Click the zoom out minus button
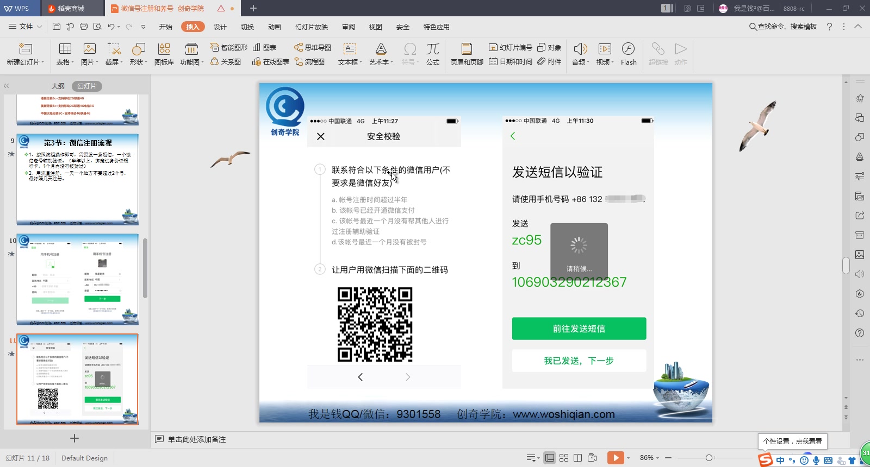Viewport: 870px width, 467px height. pos(668,458)
